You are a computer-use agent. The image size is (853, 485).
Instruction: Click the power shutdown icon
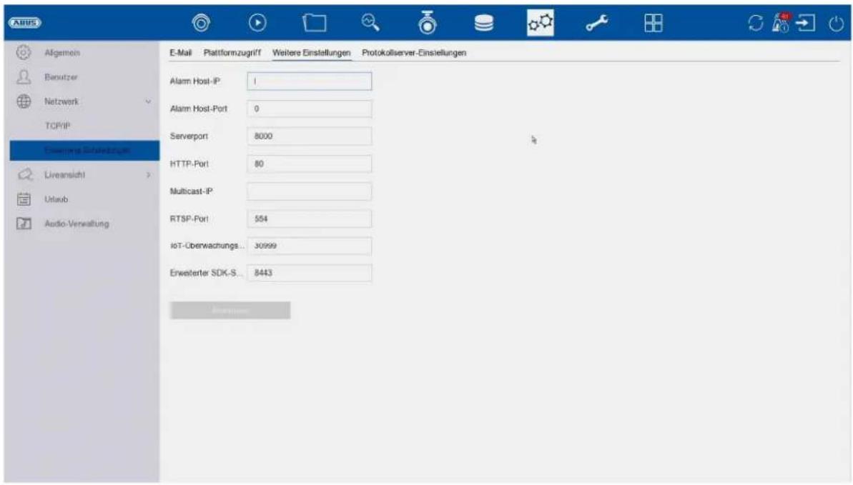(x=836, y=24)
